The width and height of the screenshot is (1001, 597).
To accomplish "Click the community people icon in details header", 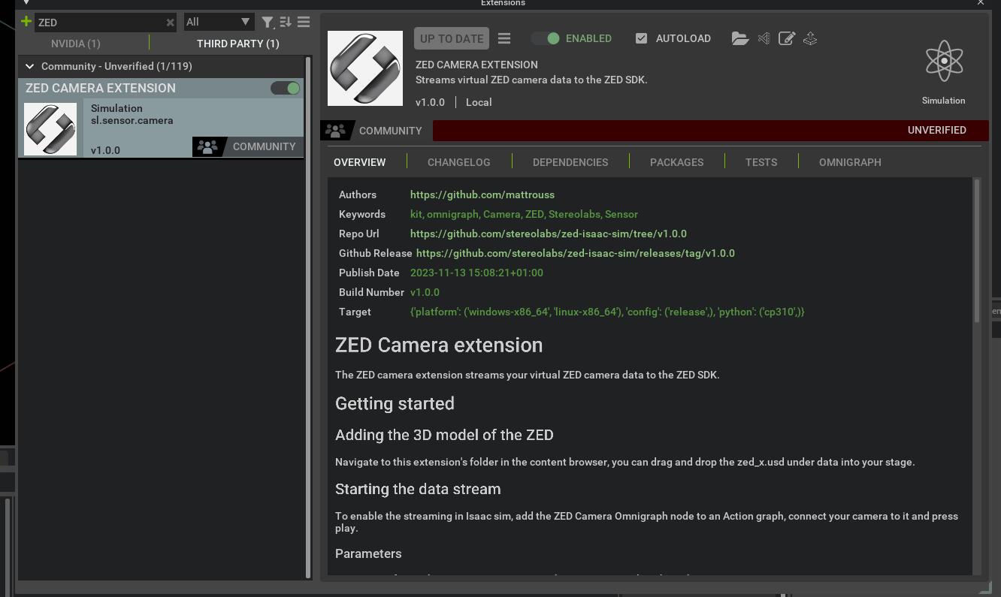I will [x=335, y=131].
